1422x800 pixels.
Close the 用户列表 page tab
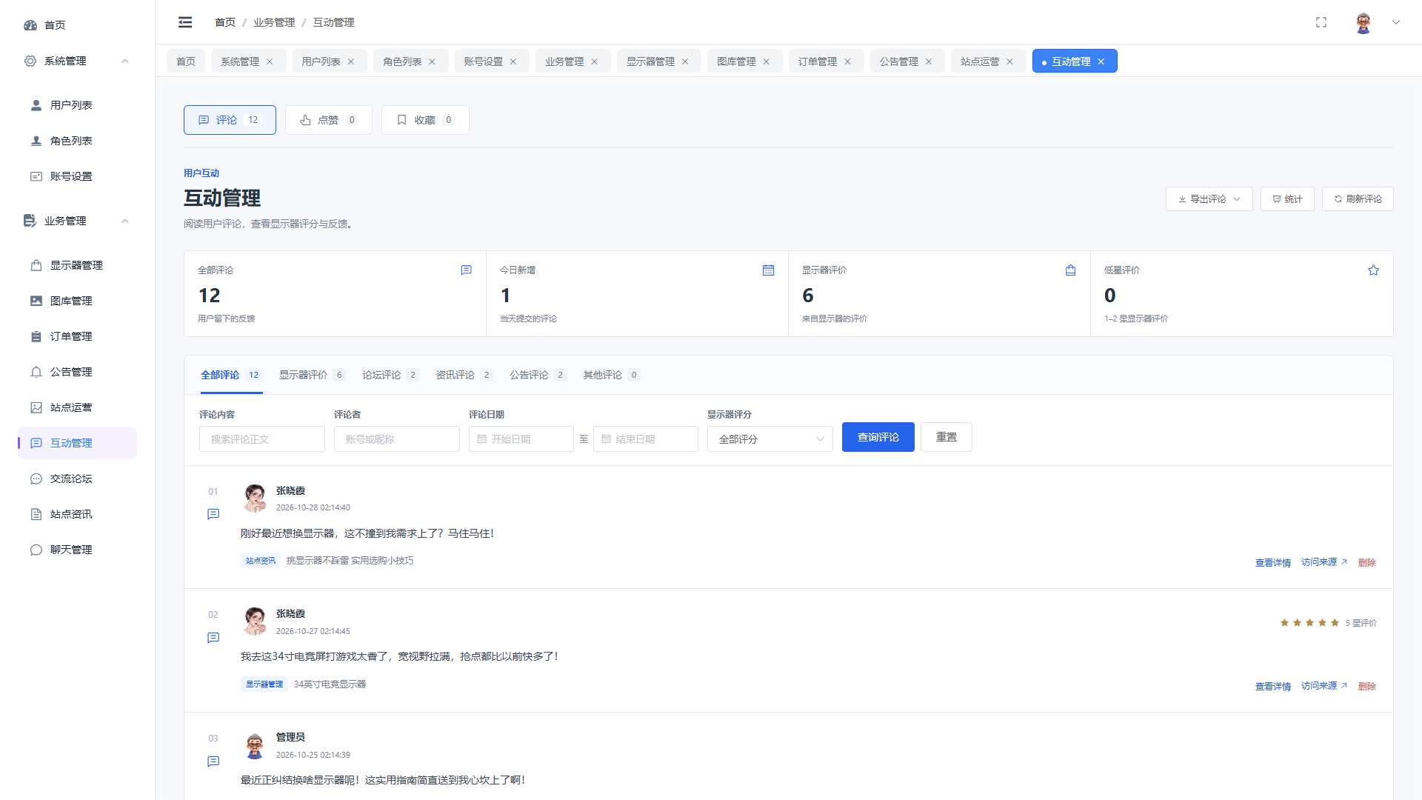(351, 61)
